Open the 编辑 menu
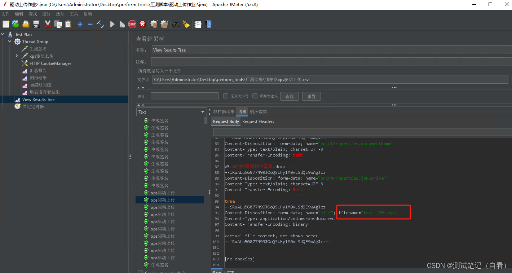Viewport: 512px width, 273px height. [x=19, y=14]
